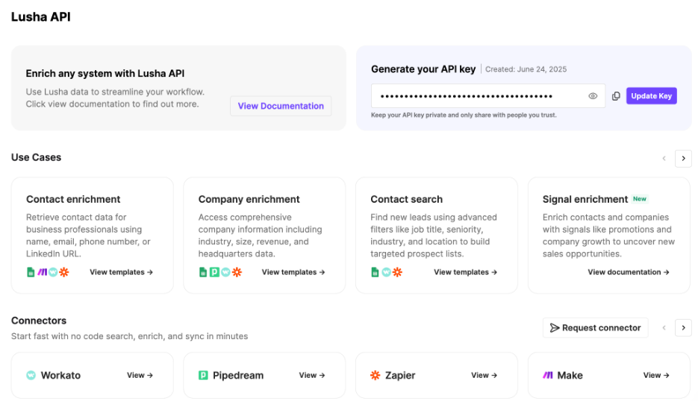Click the Google Sheets icon in Contact search card

(x=375, y=272)
